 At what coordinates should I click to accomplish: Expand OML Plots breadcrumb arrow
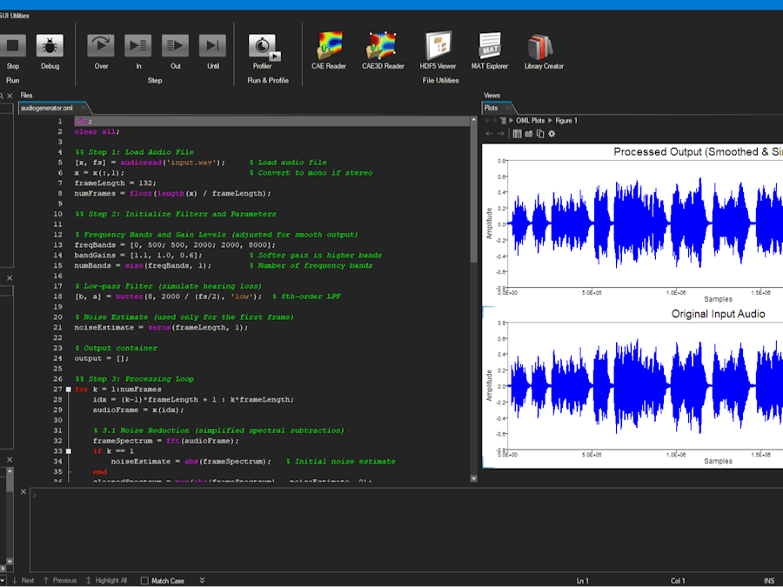(x=511, y=121)
